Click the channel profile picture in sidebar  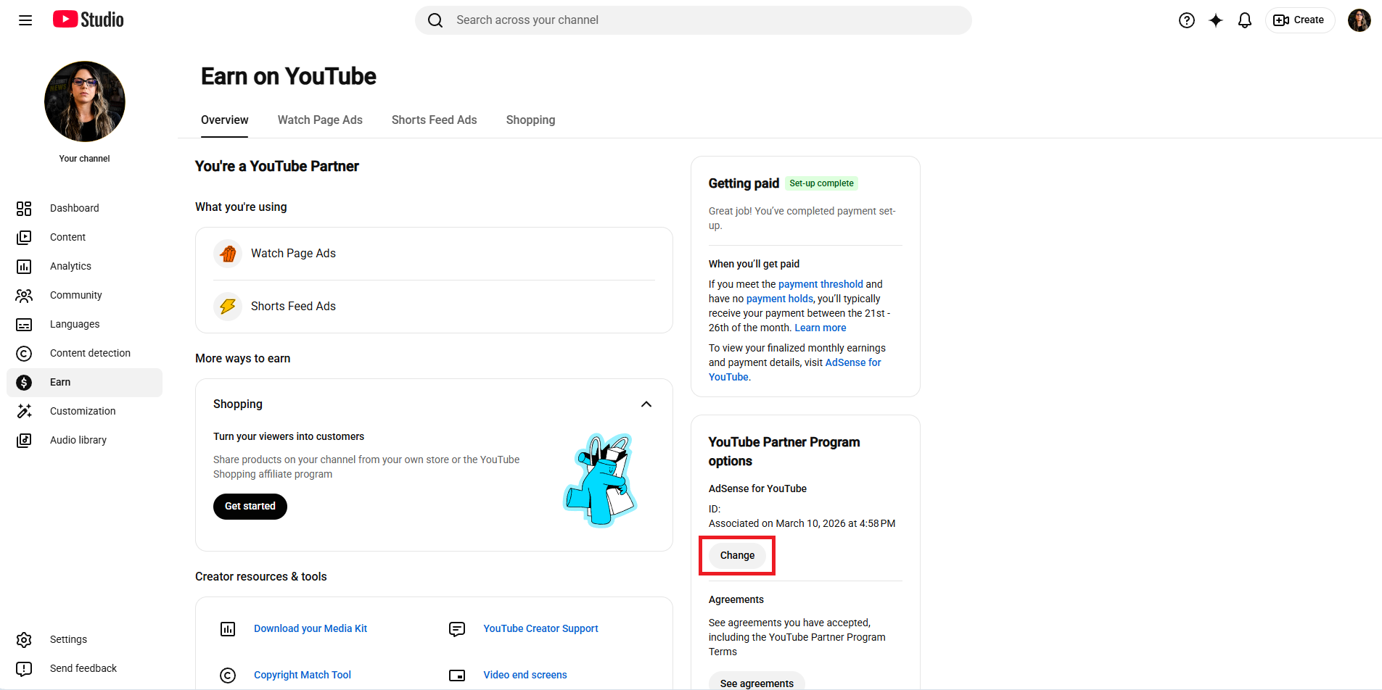[85, 101]
